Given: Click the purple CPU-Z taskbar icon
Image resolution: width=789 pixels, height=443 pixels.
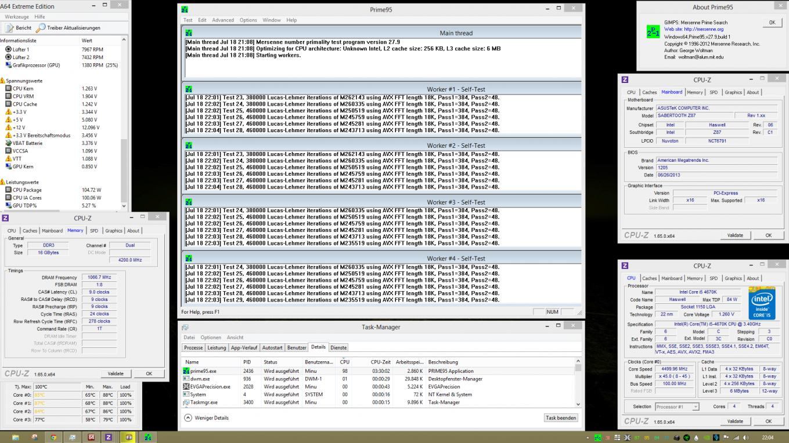Looking at the screenshot, I should point(108,437).
